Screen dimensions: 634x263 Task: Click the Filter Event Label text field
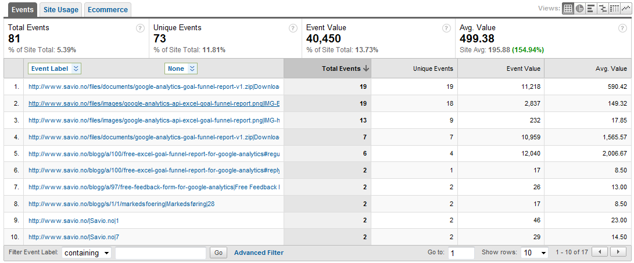(x=160, y=253)
